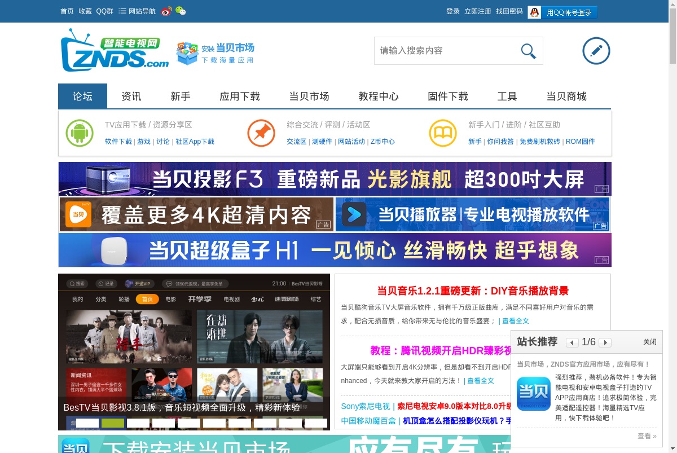Viewport: 677px width, 453px height.
Task: Click the yellow open book icon
Action: pos(443,133)
